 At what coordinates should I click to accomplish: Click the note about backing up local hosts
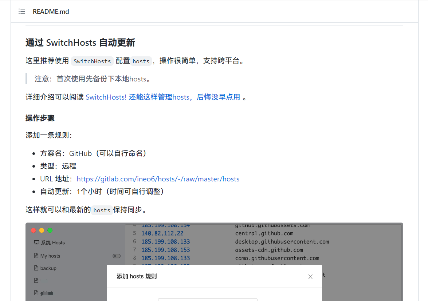coord(93,79)
